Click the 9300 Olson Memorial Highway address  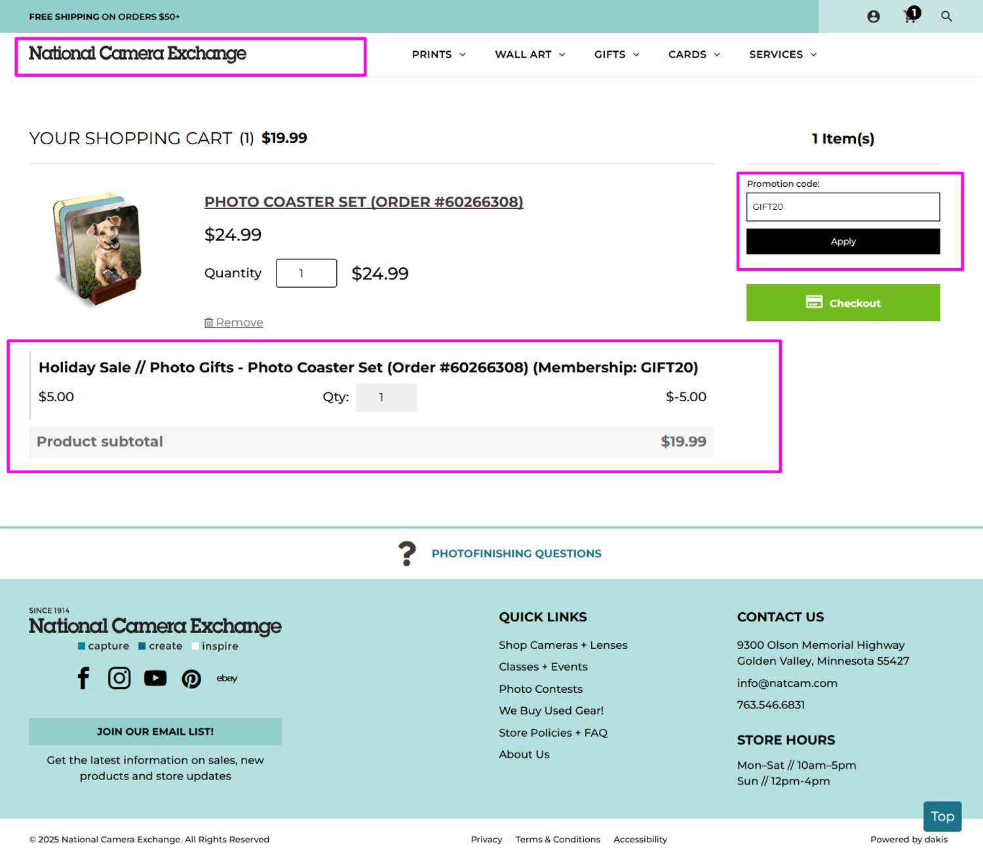[822, 653]
